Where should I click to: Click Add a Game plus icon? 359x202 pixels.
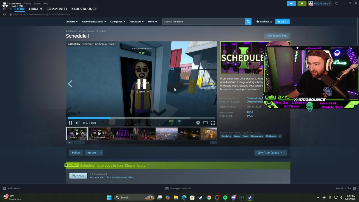pos(4,189)
